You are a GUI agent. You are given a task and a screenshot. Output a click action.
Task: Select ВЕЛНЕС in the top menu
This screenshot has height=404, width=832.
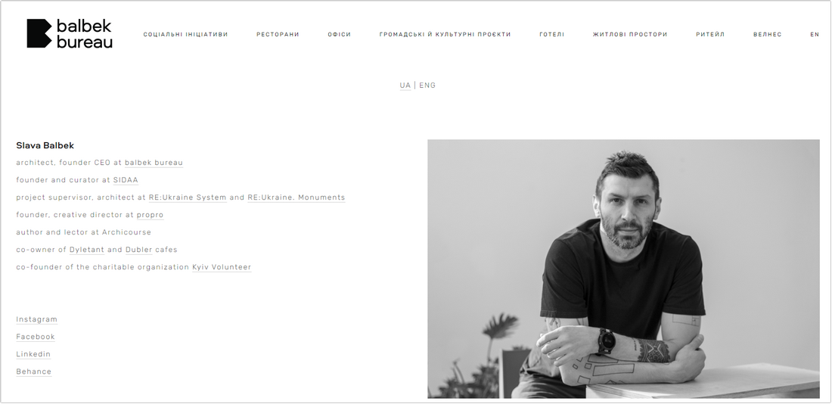[x=767, y=35]
